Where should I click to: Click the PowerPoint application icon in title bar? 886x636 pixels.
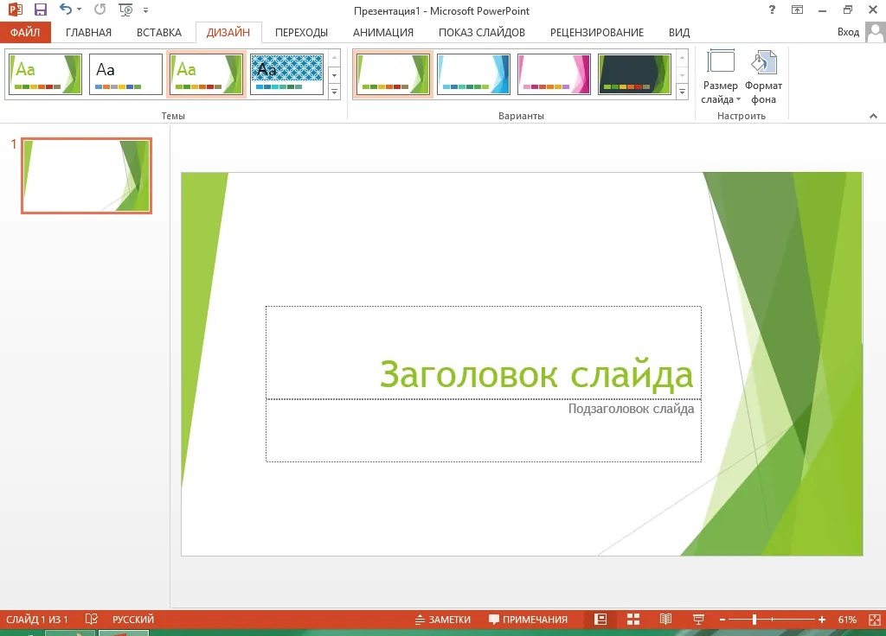[x=16, y=10]
